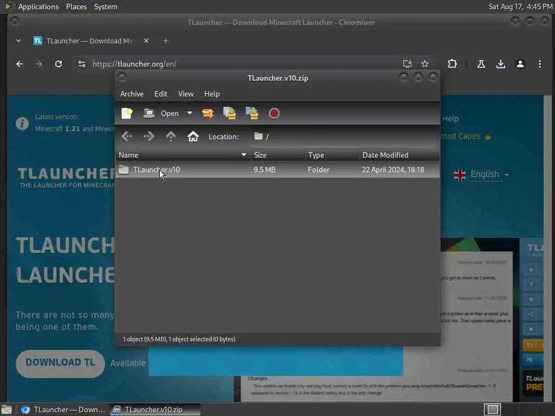Expand the Open recent archives dropdown arrow
This screenshot has height=416, width=555.
(x=190, y=114)
